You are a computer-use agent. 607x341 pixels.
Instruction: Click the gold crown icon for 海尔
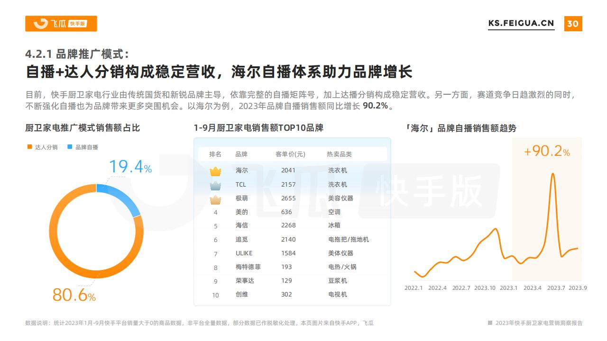216,170
